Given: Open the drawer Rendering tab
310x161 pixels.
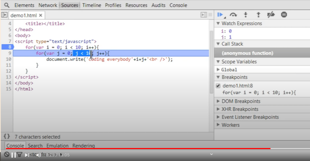Looking at the screenshot, I should pos(84,145).
